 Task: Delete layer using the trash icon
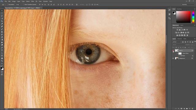192,109
